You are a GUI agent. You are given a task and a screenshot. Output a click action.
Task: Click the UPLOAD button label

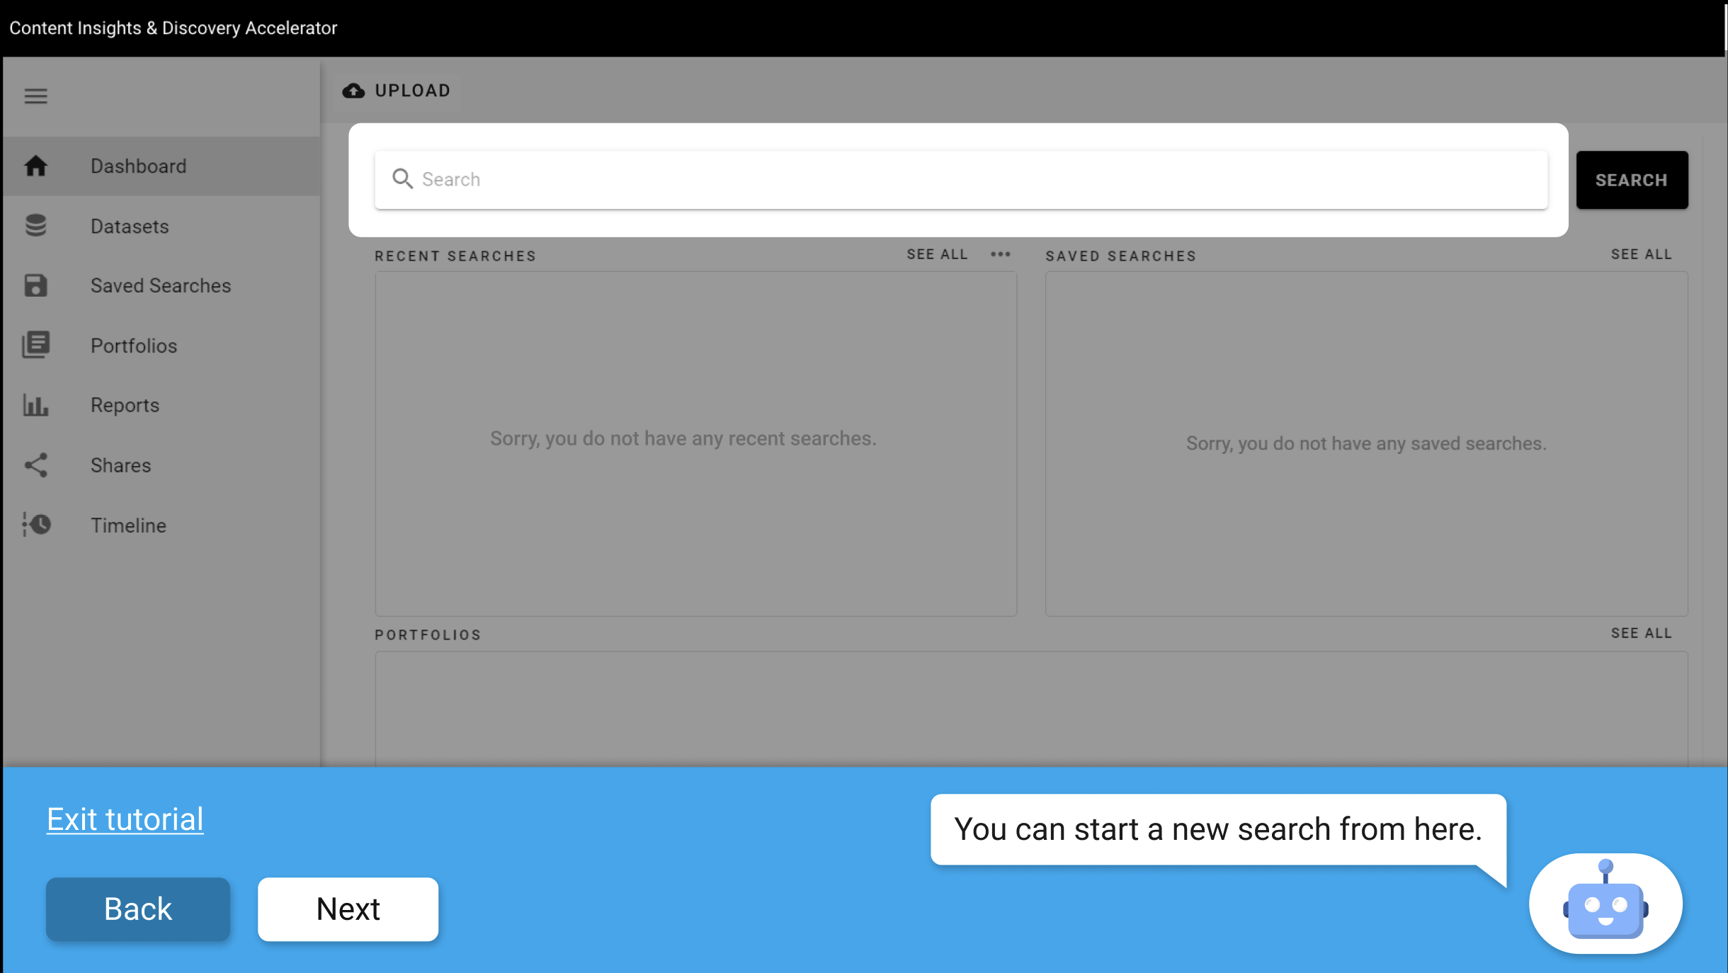coord(413,91)
